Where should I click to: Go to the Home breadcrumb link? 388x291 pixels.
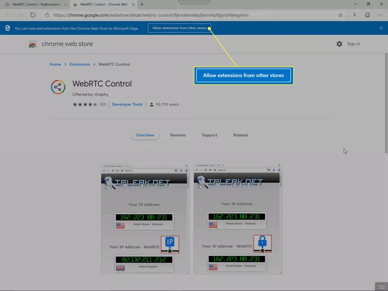coord(55,64)
